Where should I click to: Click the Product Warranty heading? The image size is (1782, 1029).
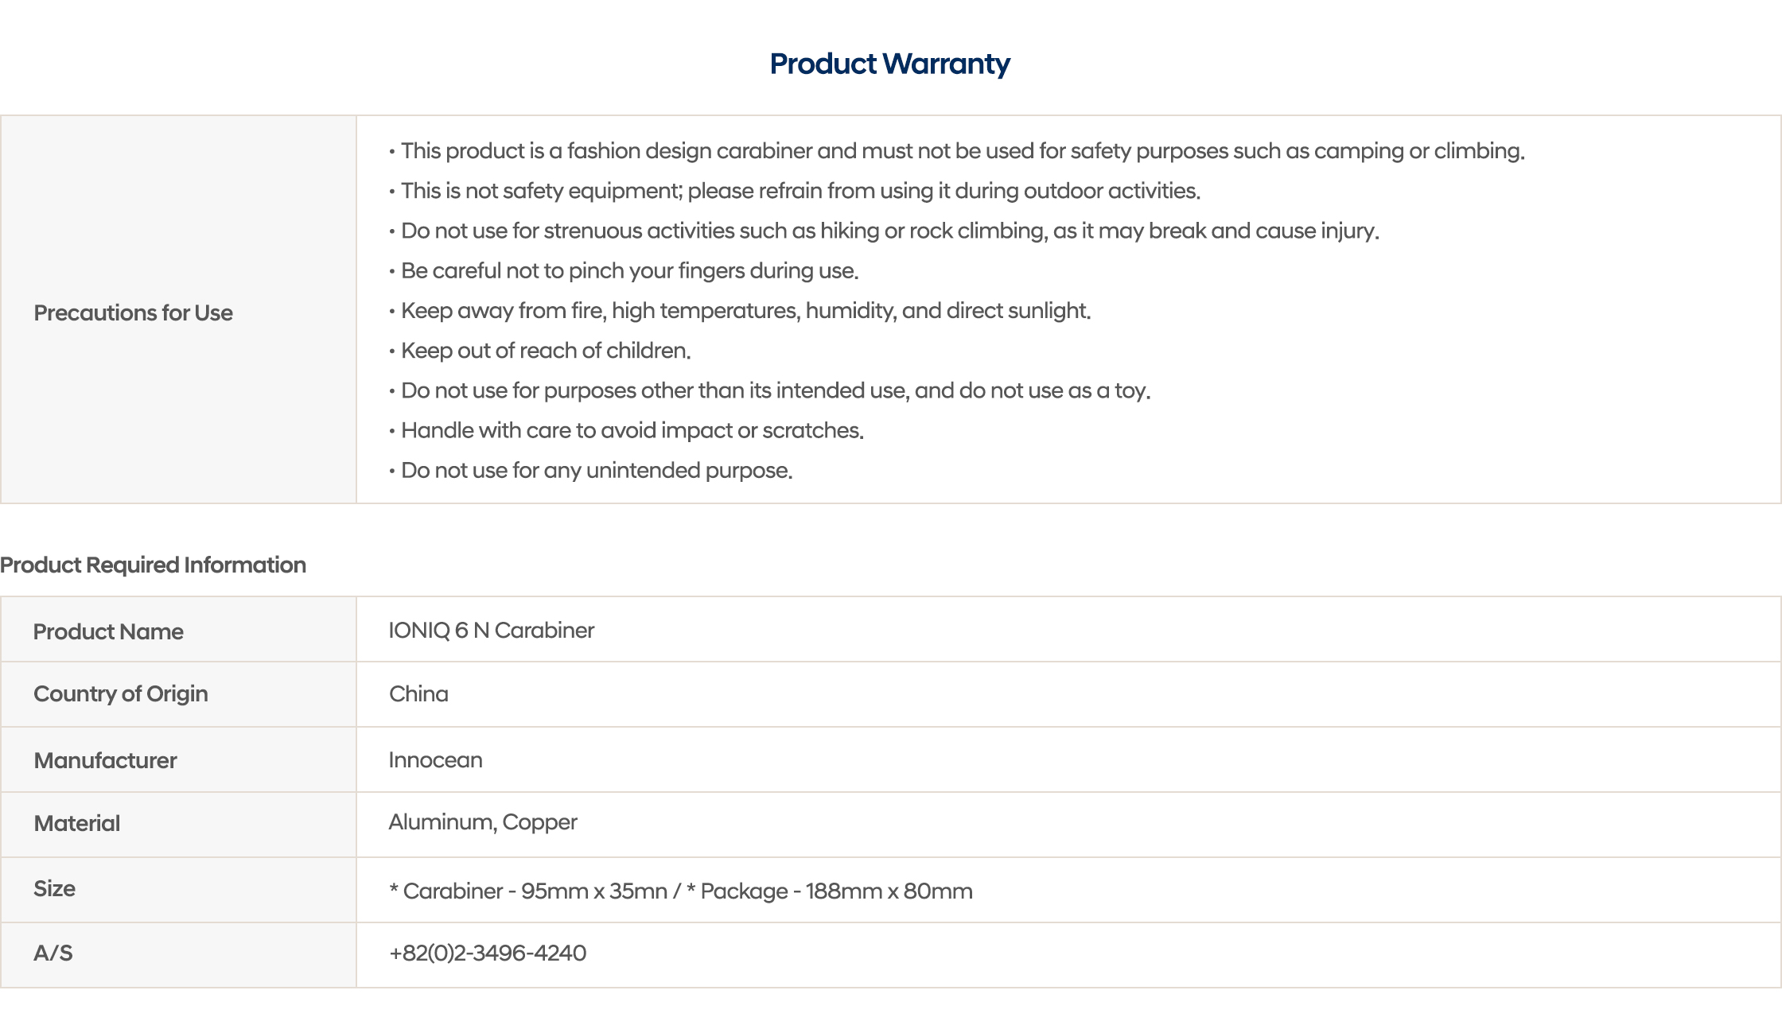point(889,64)
